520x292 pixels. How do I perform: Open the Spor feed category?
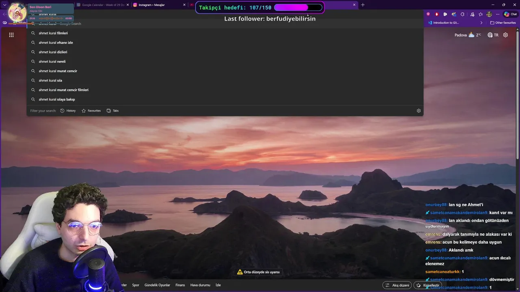(x=136, y=285)
